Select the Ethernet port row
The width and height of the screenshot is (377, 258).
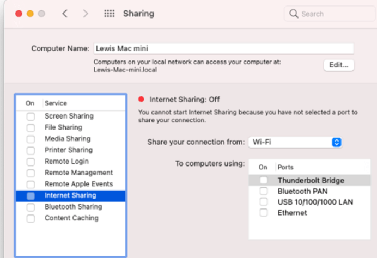point(309,213)
